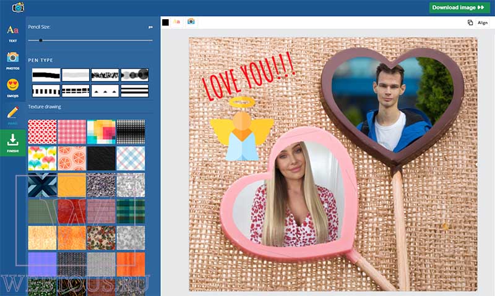Open the Photos tool in sidebar
Image resolution: width=495 pixels, height=296 pixels.
click(12, 61)
